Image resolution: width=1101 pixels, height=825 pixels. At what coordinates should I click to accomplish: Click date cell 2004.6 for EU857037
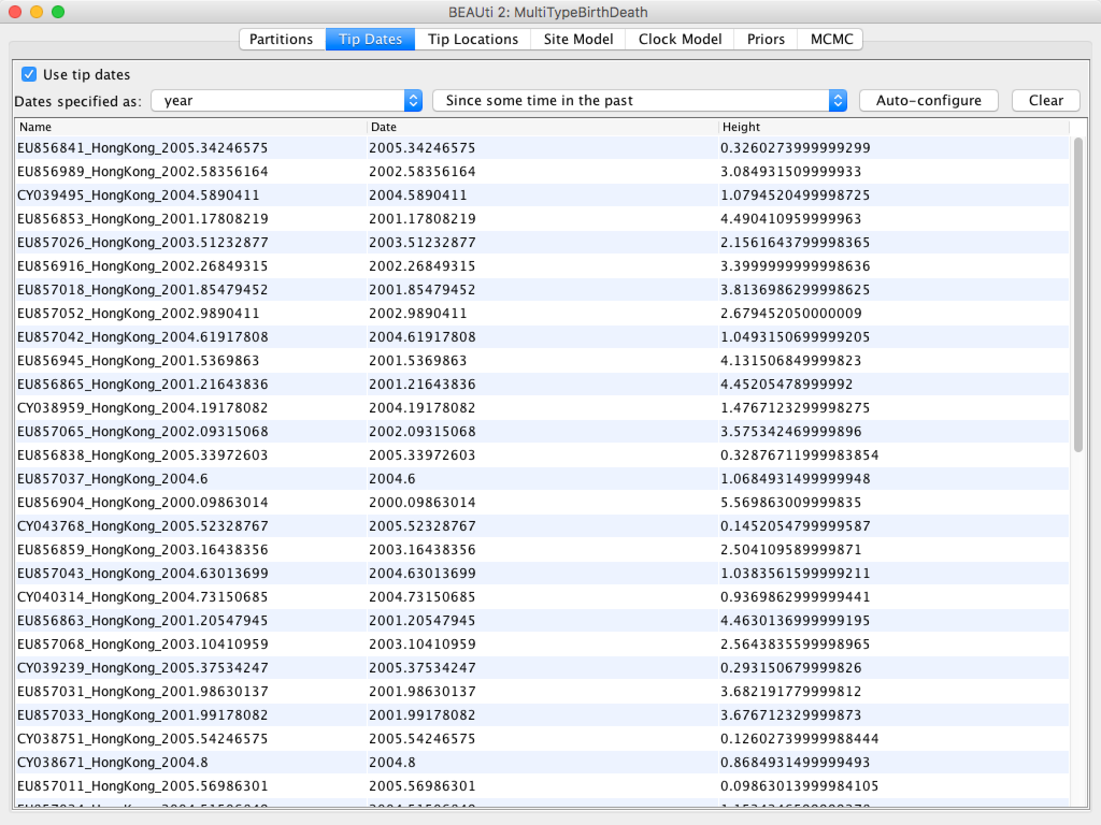(392, 479)
